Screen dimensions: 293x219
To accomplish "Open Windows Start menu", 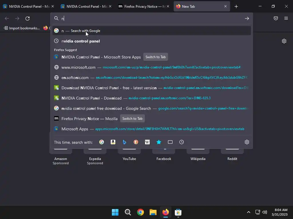I will 115,212.
